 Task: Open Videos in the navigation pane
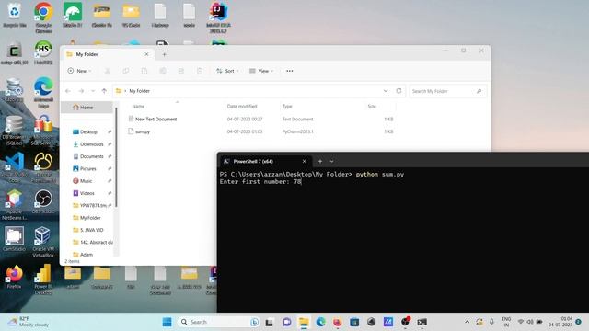87,193
